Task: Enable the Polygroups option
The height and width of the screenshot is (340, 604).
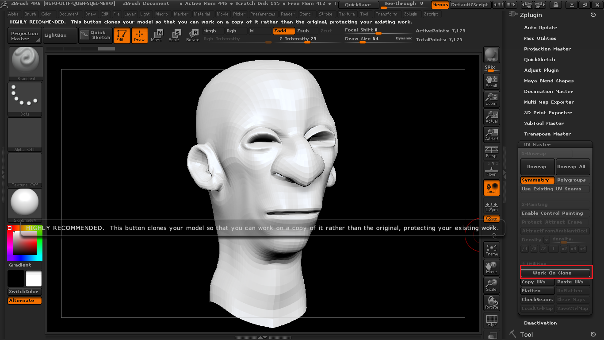Action: pyautogui.click(x=572, y=180)
